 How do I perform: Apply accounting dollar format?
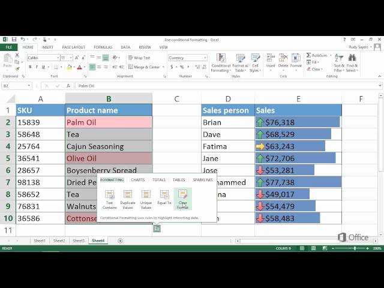coord(172,67)
